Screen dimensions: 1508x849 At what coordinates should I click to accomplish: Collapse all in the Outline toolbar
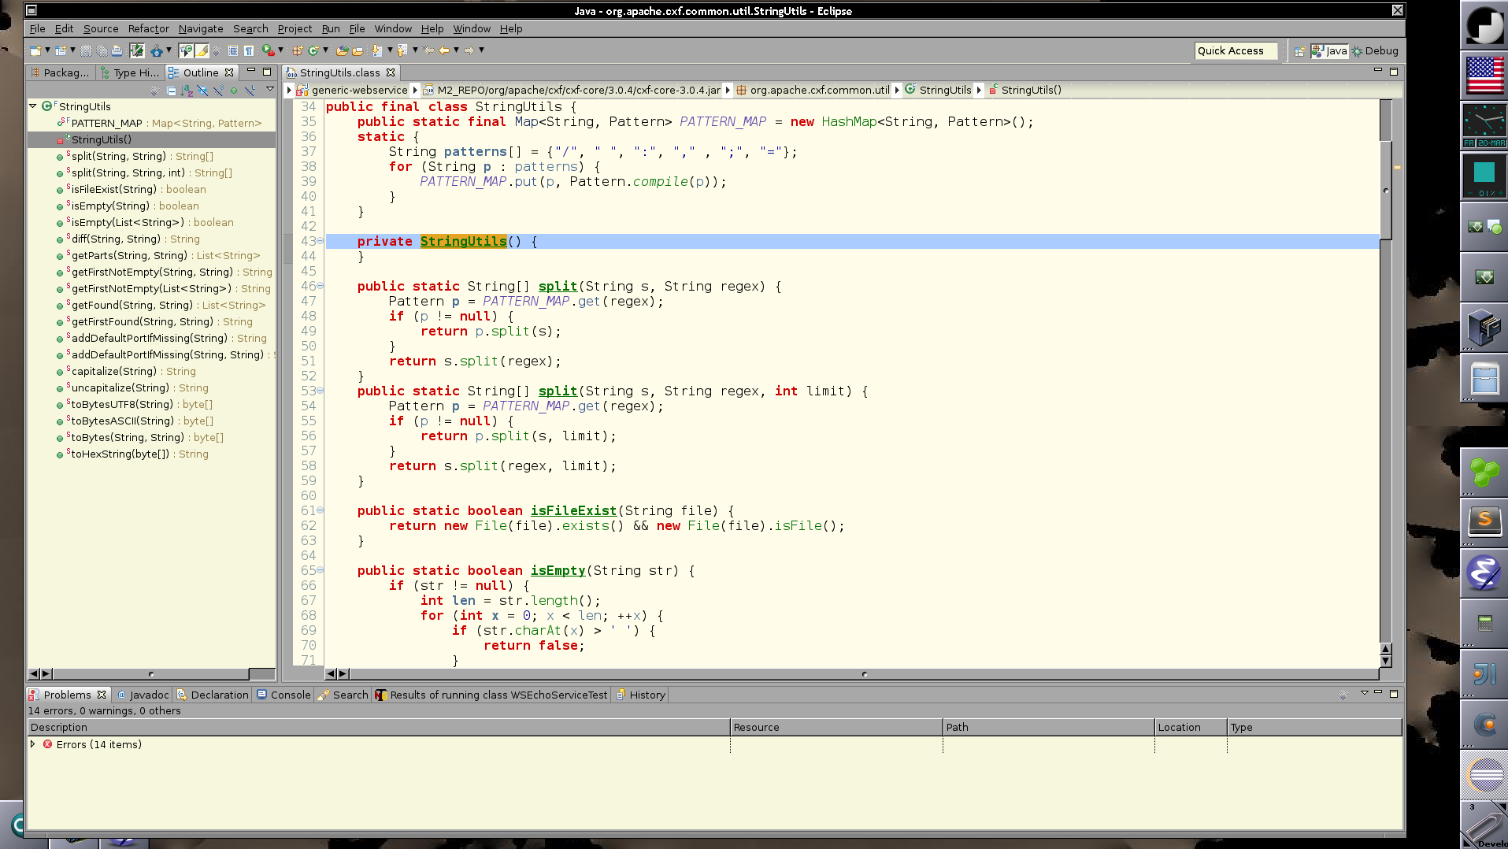coord(171,91)
